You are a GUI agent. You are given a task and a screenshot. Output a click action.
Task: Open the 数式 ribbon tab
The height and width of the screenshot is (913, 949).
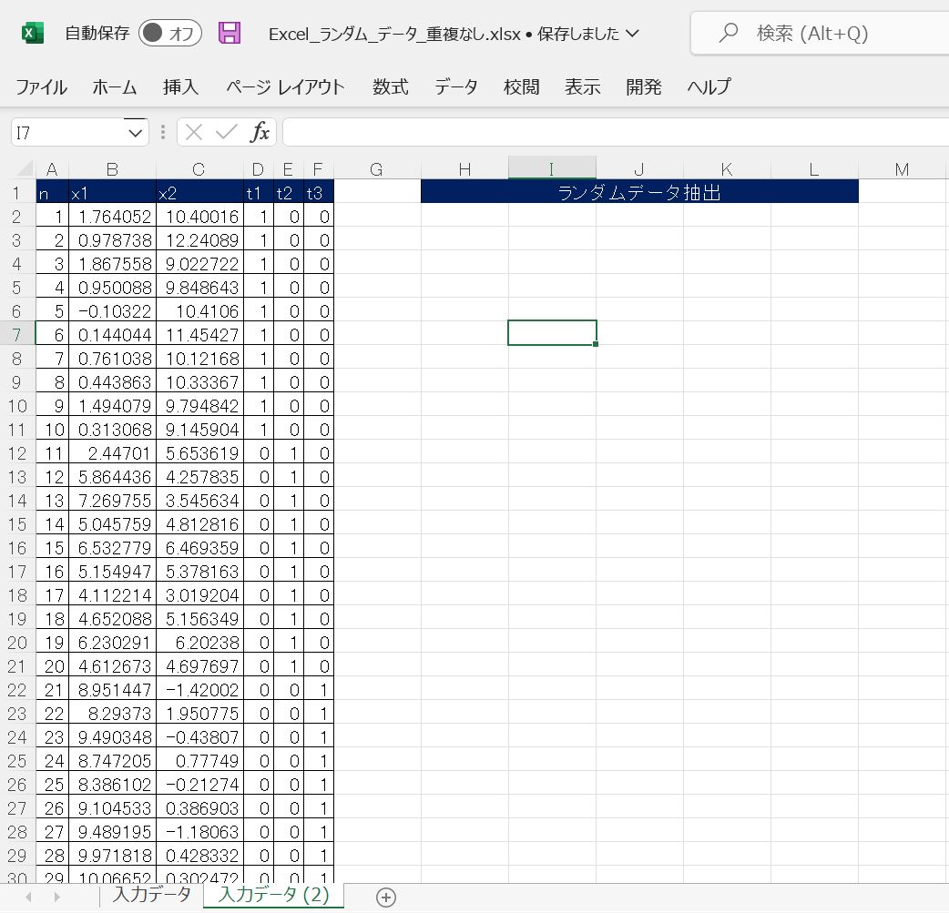coord(391,87)
